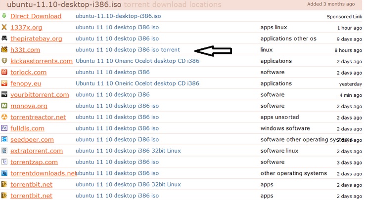Follow the thepiratebay.org link
Screen dimensions: 366x200
(x=36, y=39)
